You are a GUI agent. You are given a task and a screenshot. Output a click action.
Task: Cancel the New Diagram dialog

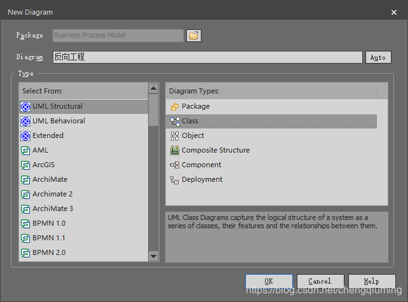coord(320,281)
